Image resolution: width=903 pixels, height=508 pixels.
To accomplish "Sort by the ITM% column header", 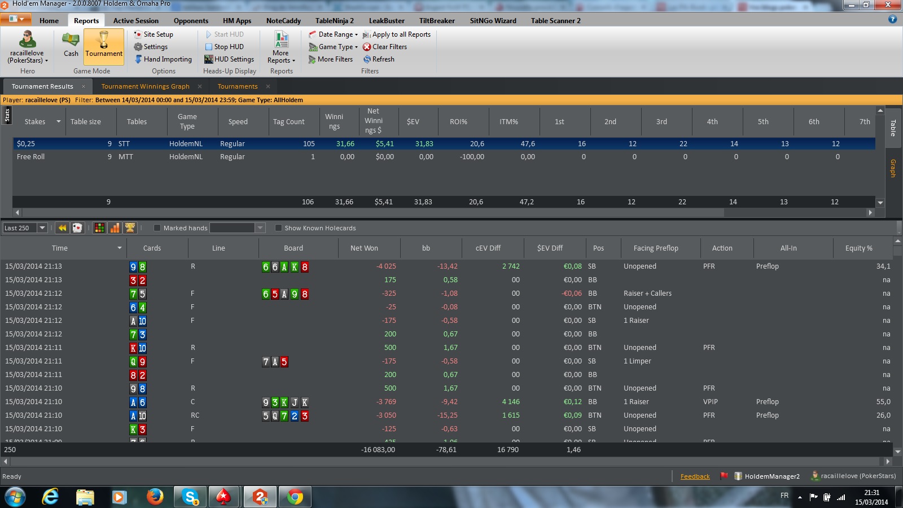I will (509, 121).
